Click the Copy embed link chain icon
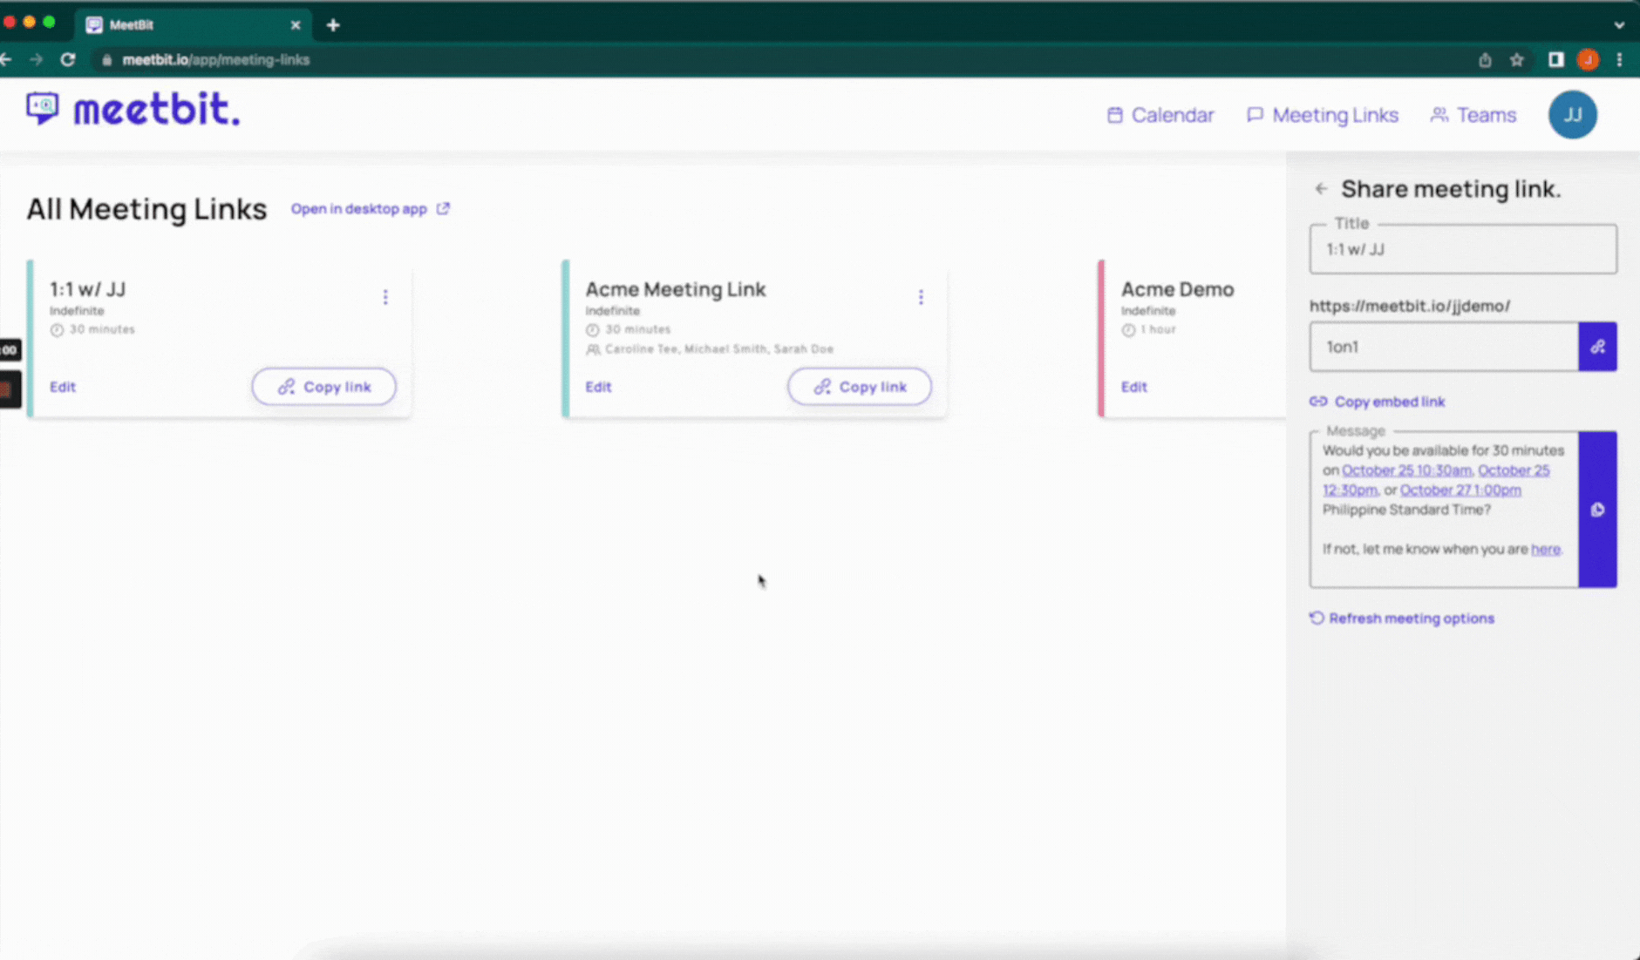Screen dimensions: 1640x960 [1318, 402]
